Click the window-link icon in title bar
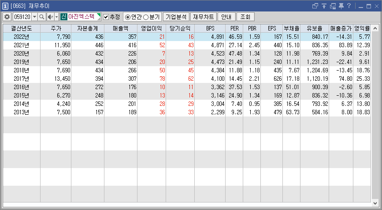Image resolution: width=382 pixels, height=210 pixels. click(x=315, y=6)
